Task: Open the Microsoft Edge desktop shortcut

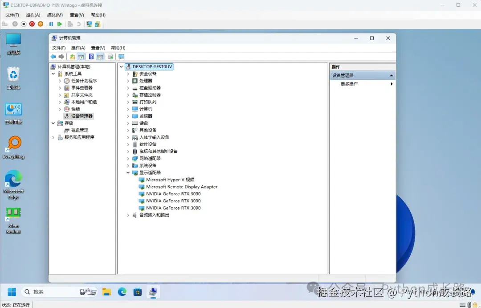Action: (x=13, y=185)
